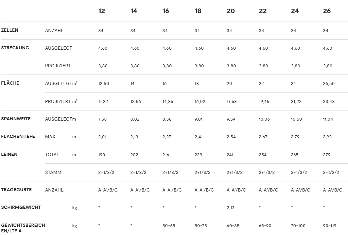Select the SCHIRMGEWICHT row label
The width and height of the screenshot is (348, 235).
click(21, 207)
